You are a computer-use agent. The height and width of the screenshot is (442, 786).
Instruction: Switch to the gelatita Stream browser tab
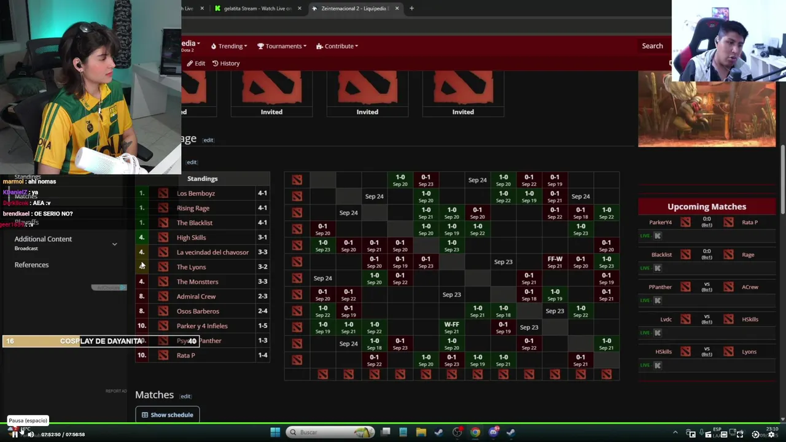(x=257, y=9)
